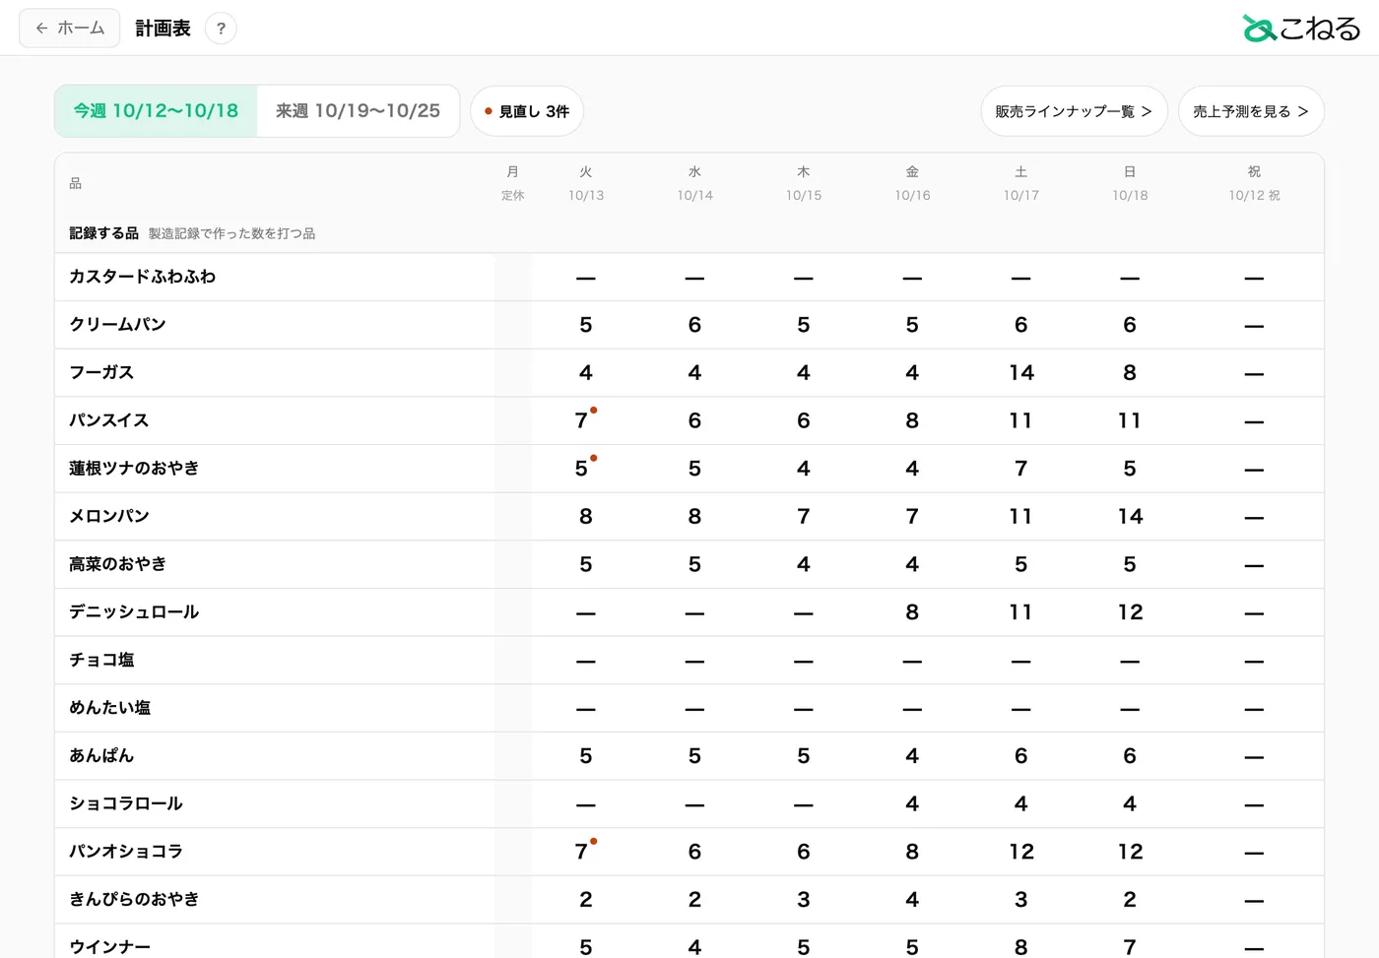Click フーガス Sunday value 8
Screen dimensions: 1379x958
1130,373
